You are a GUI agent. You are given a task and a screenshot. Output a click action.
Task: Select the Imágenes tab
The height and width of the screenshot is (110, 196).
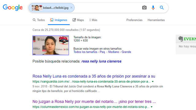coord(58,20)
